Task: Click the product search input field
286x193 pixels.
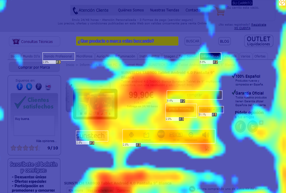Action: [127, 41]
